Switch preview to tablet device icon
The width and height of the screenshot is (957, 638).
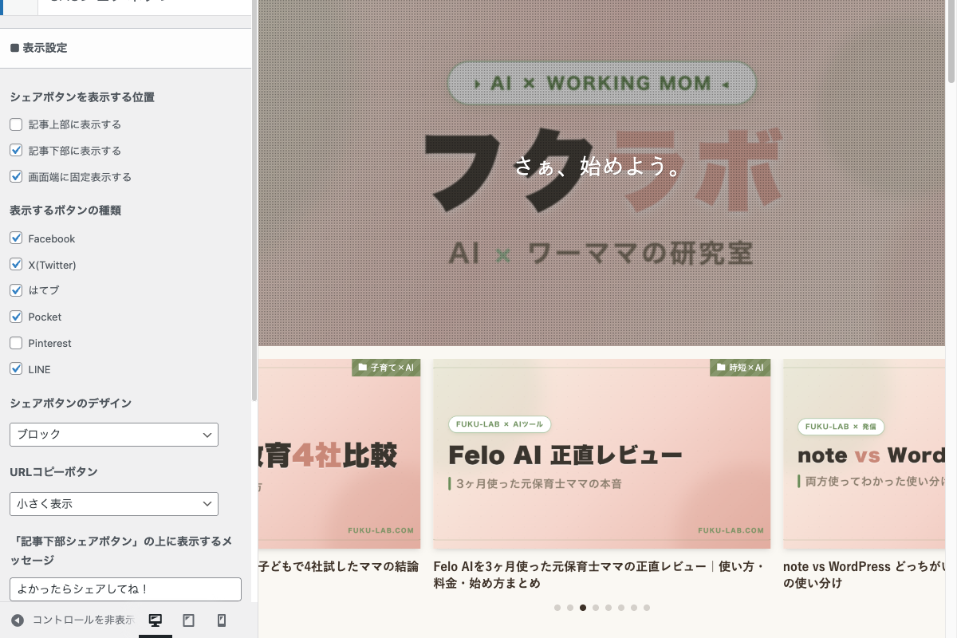coord(189,620)
